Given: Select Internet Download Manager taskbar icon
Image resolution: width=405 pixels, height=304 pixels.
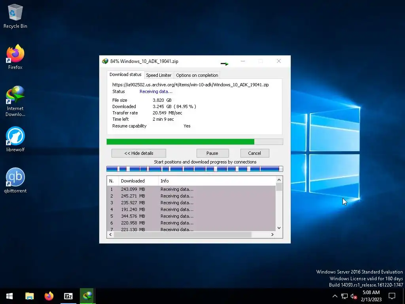Looking at the screenshot, I should coord(88,296).
